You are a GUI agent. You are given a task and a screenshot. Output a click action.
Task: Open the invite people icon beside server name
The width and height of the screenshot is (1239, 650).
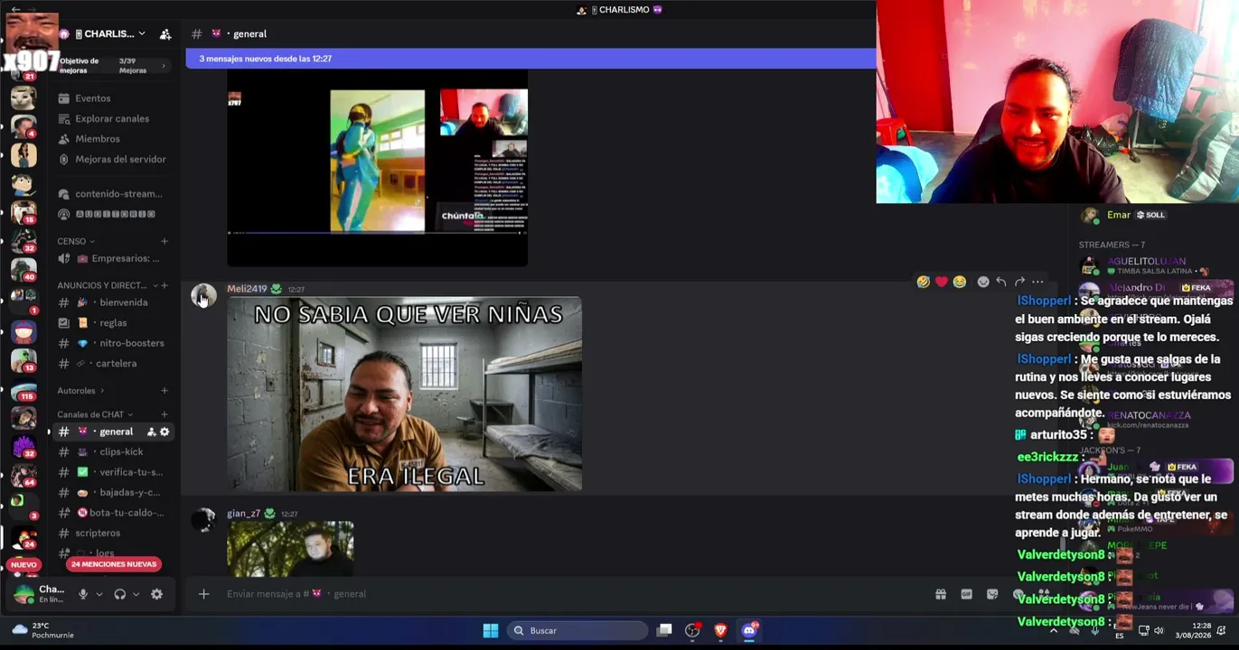[x=165, y=34]
